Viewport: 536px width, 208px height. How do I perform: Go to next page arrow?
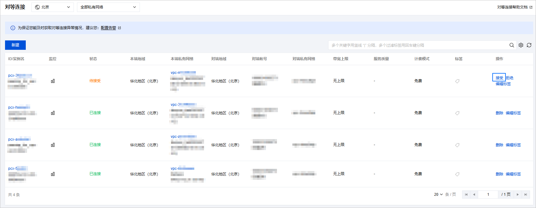tap(518, 195)
